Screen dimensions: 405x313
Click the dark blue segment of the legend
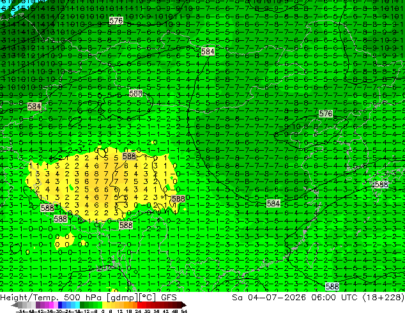click(60, 305)
